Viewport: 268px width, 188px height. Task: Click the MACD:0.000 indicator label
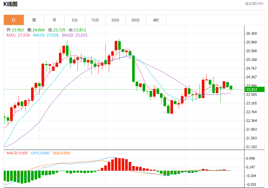(x=17, y=153)
